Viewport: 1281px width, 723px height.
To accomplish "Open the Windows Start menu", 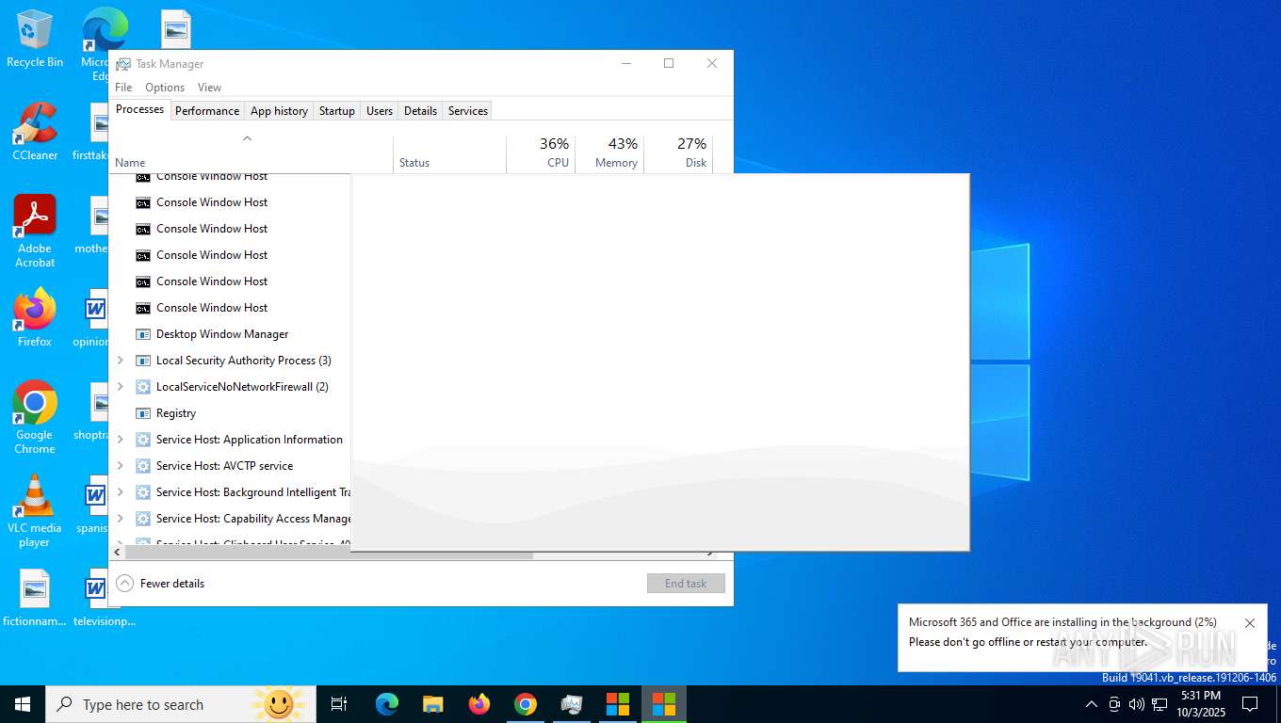I will point(23,704).
